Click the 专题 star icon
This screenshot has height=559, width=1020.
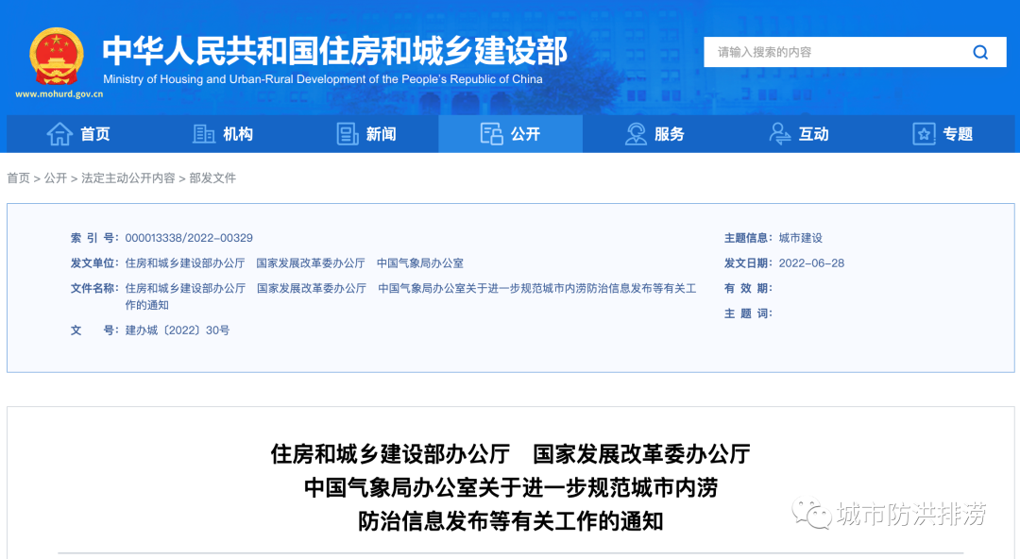924,134
